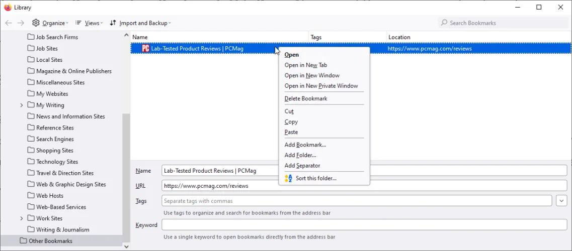Click the Firefox logo in title bar
Image resolution: width=572 pixels, height=251 pixels.
pyautogui.click(x=8, y=8)
